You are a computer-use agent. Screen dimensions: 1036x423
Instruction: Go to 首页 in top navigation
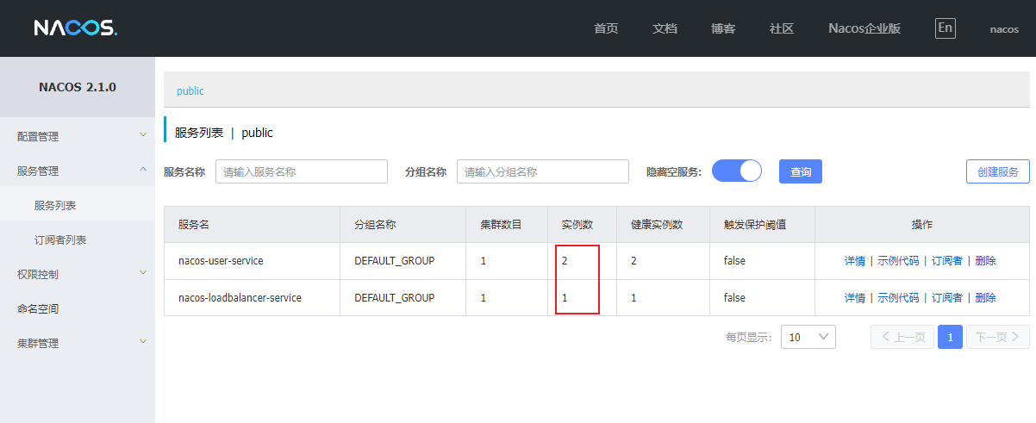(606, 28)
